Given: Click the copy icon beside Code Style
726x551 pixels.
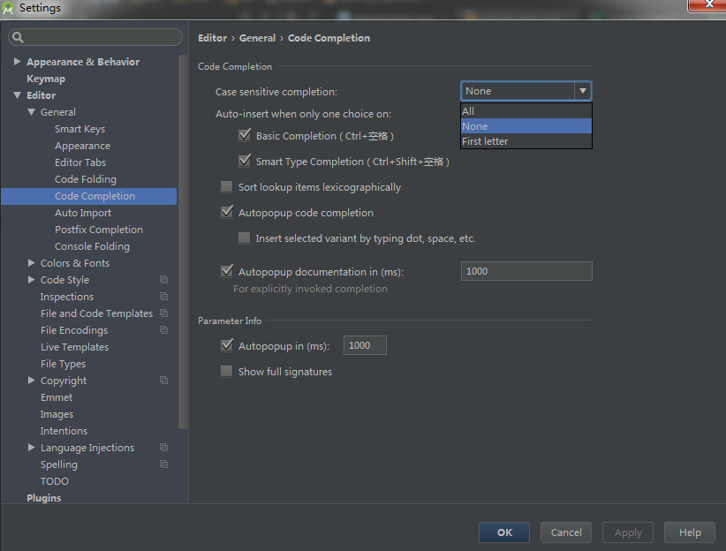Looking at the screenshot, I should click(x=164, y=280).
